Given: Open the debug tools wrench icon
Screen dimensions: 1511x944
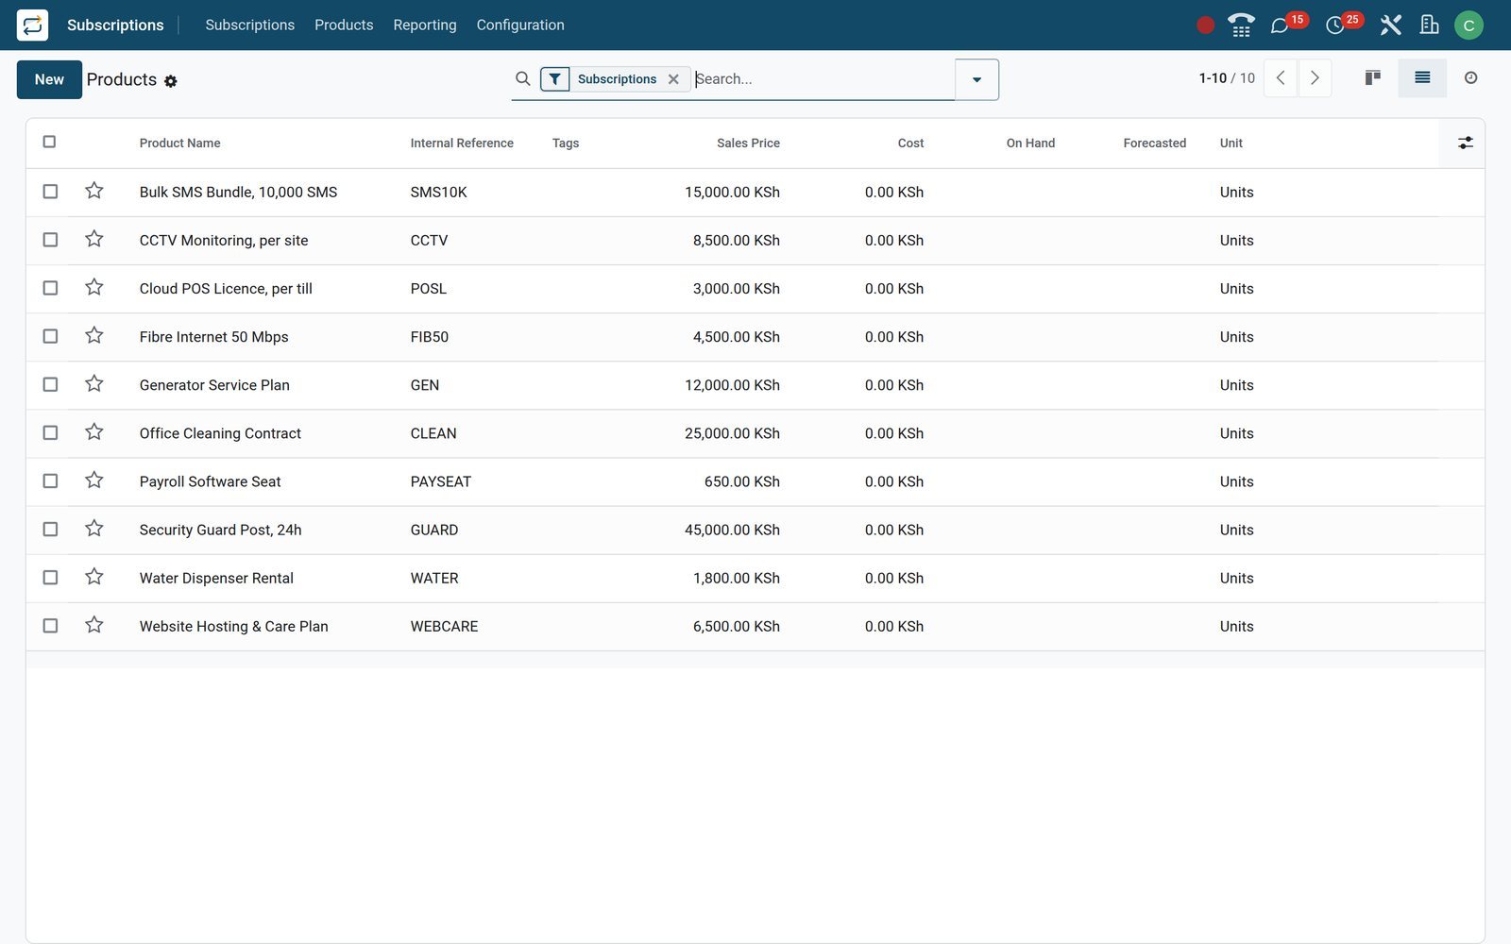Looking at the screenshot, I should tap(1390, 25).
